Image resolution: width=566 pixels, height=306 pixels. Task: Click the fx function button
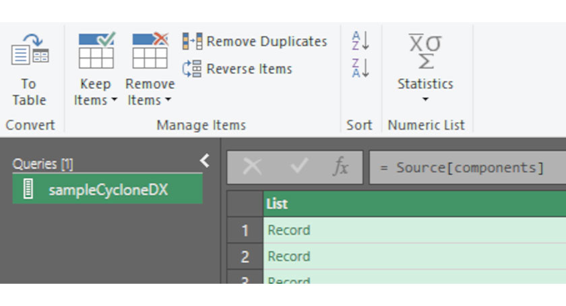coord(341,167)
